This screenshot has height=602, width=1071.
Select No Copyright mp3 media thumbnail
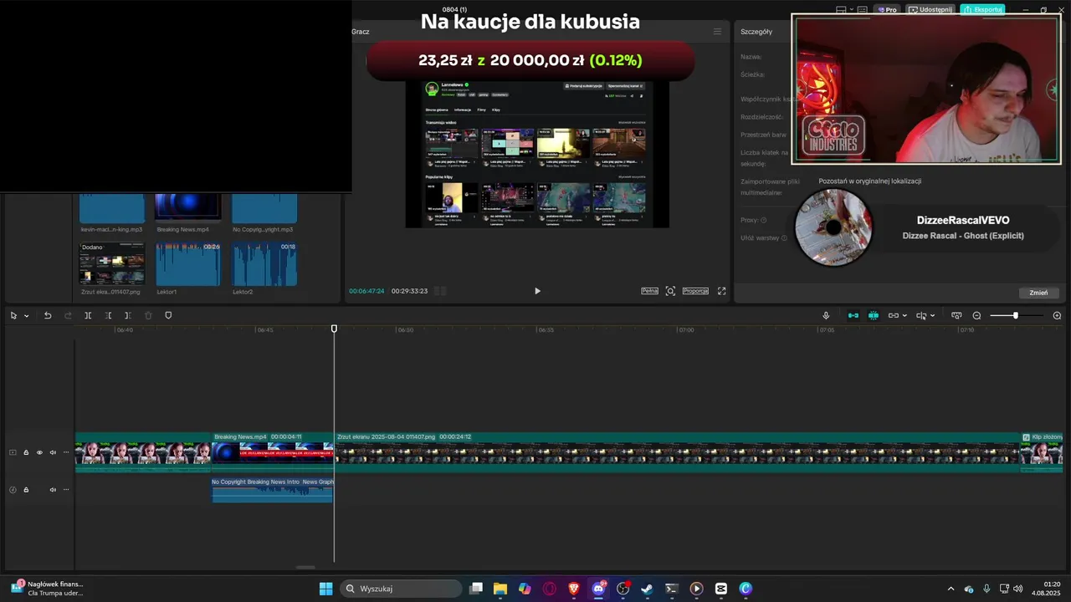(264, 207)
